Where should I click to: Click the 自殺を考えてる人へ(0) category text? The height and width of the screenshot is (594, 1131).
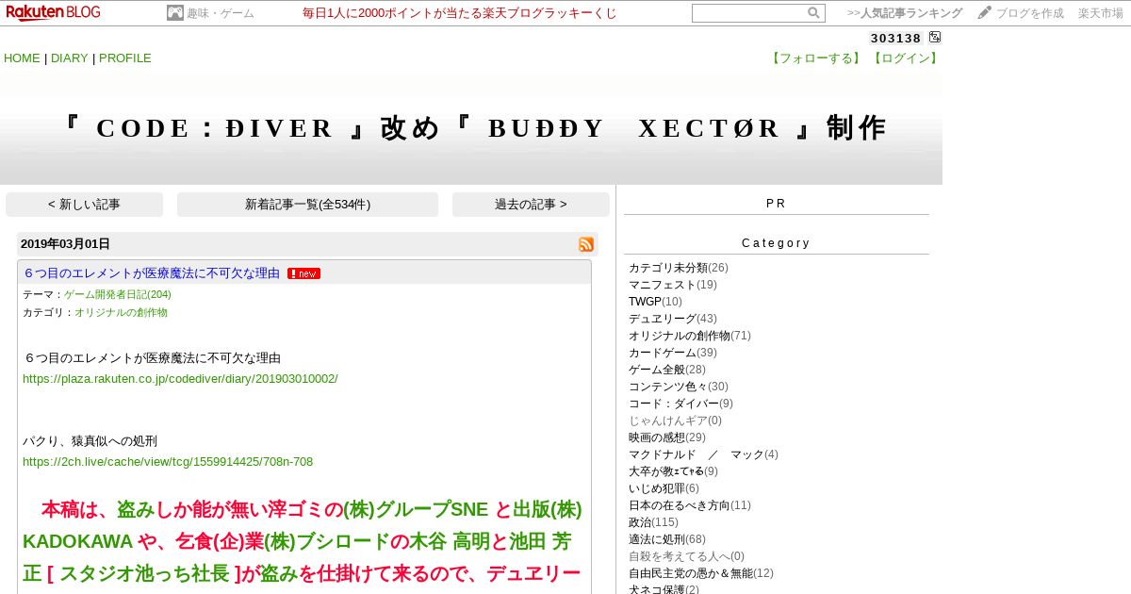(686, 556)
